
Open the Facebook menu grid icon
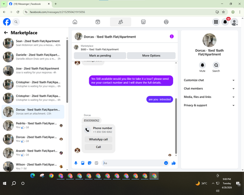[216, 22]
